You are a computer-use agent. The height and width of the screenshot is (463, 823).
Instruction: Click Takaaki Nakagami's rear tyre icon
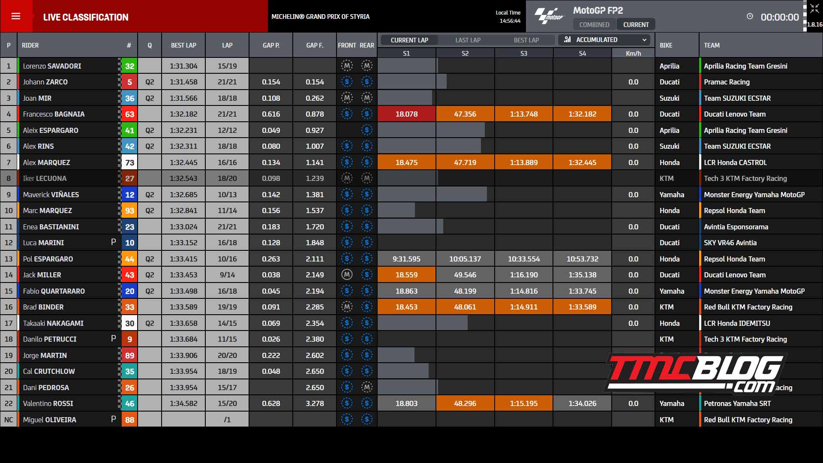[x=366, y=323]
